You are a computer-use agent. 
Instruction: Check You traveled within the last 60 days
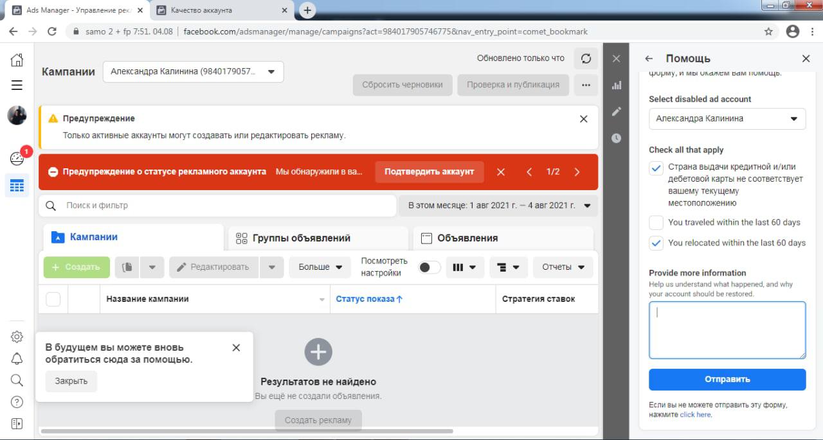pos(656,223)
